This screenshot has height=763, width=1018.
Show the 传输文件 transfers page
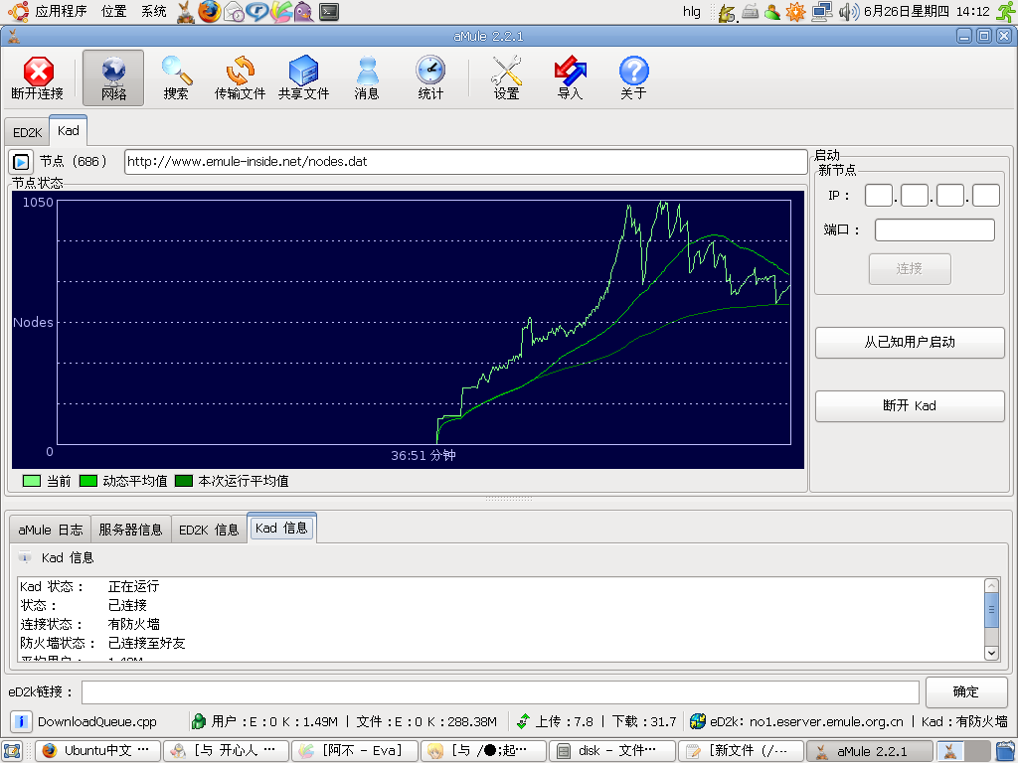240,77
